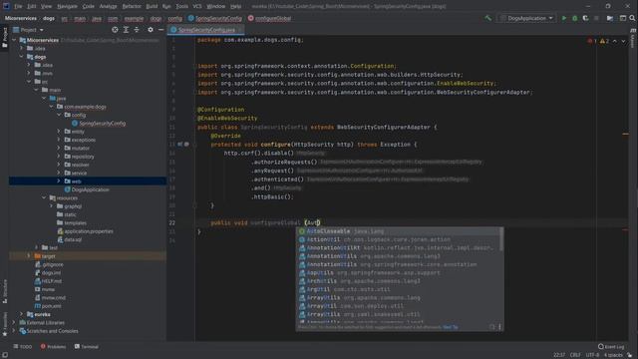Open the Terminal tool window
The width and height of the screenshot is (638, 359).
(x=87, y=347)
